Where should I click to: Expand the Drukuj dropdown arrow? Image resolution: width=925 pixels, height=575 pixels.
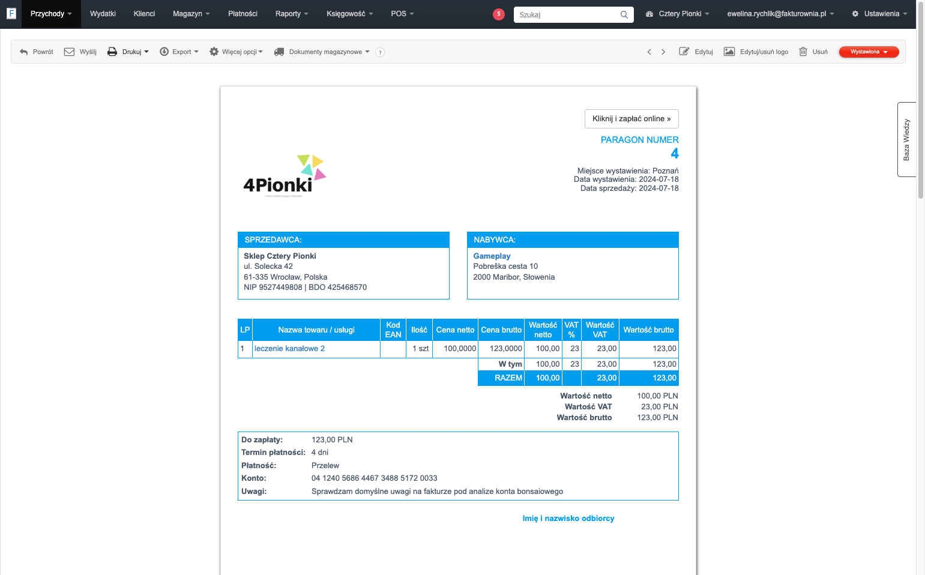click(x=146, y=52)
